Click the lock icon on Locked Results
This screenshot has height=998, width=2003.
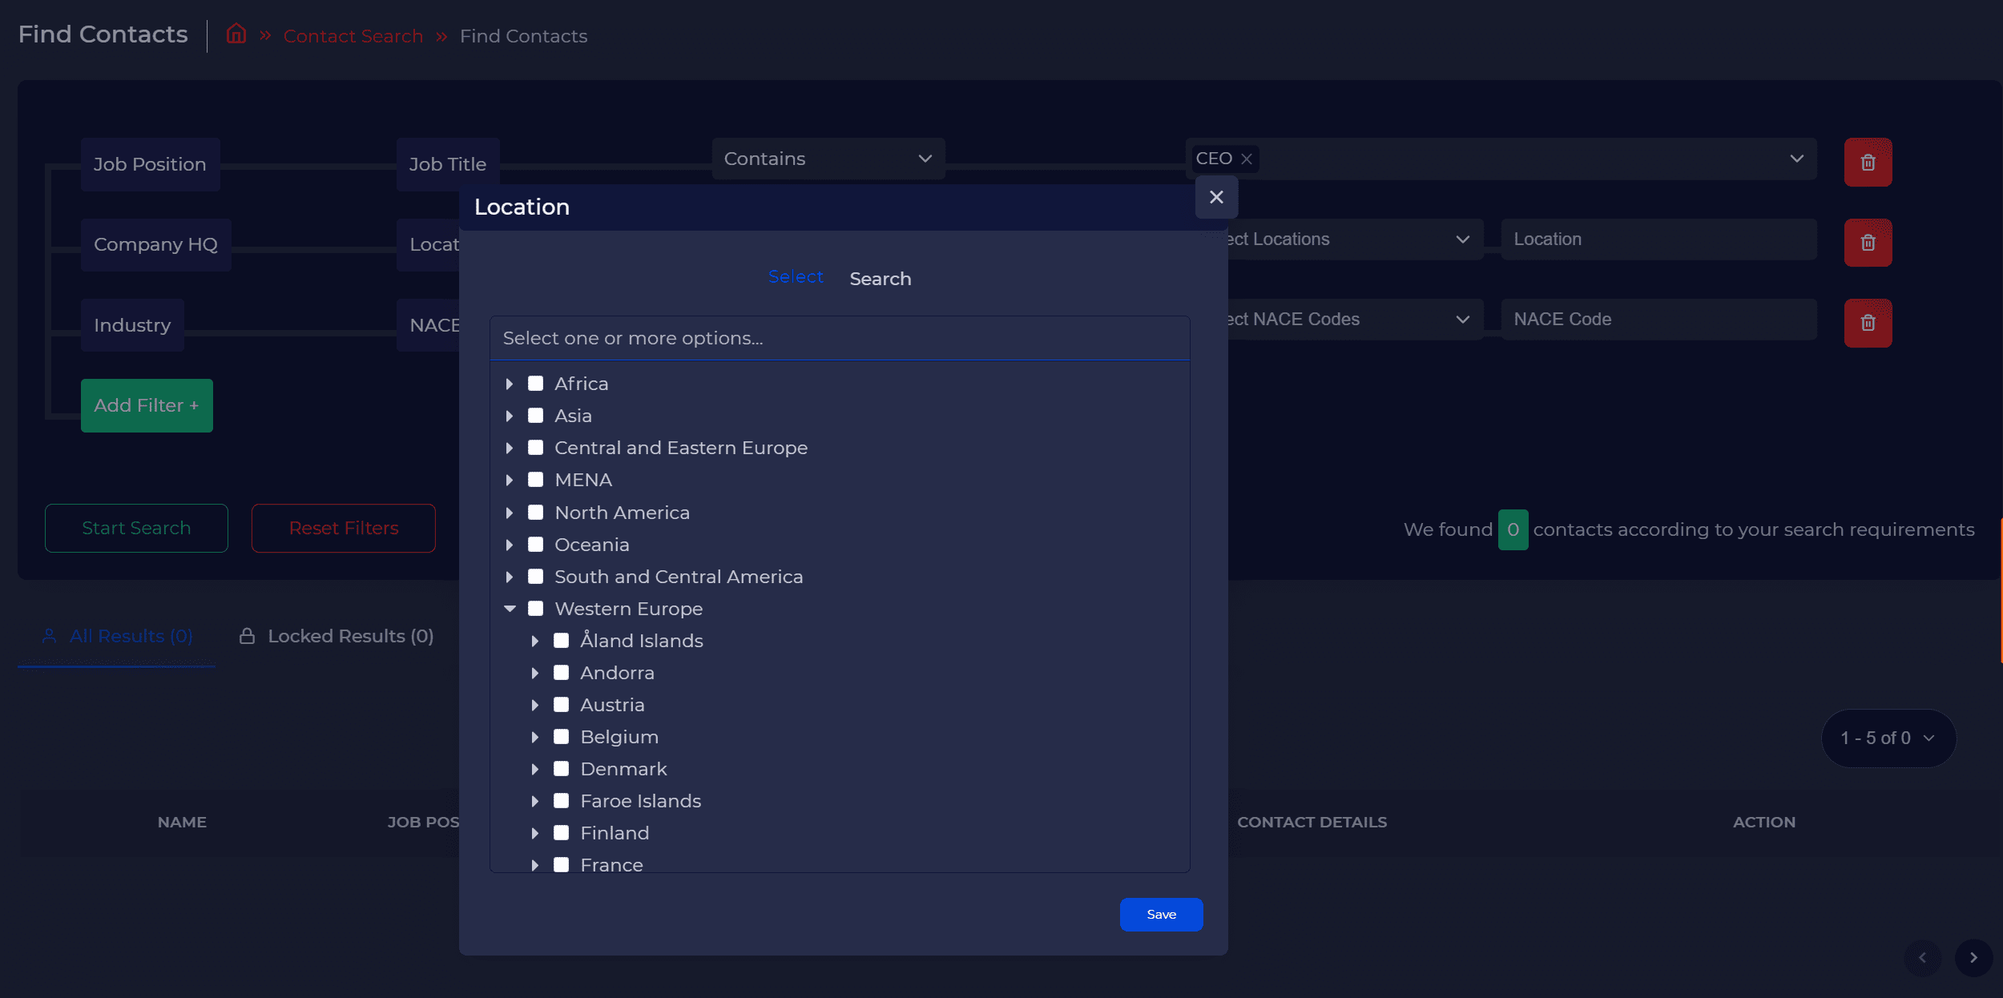pos(247,636)
